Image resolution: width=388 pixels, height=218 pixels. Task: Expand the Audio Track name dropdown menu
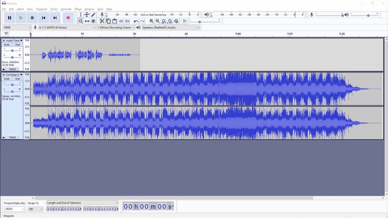21,40
